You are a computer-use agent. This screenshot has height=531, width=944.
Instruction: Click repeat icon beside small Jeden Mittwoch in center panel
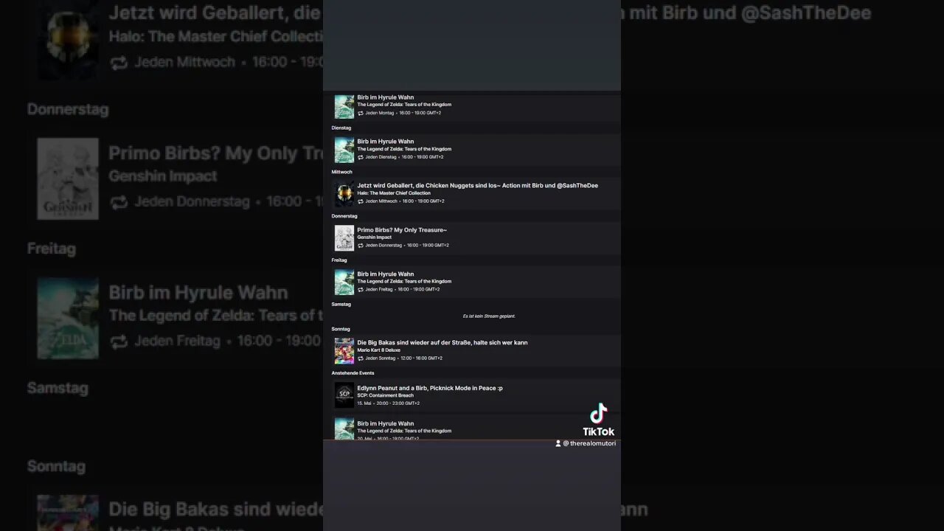361,201
